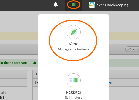Screen dimensions: 139x100
Task: Open the notifications bell
Action: 56,5
